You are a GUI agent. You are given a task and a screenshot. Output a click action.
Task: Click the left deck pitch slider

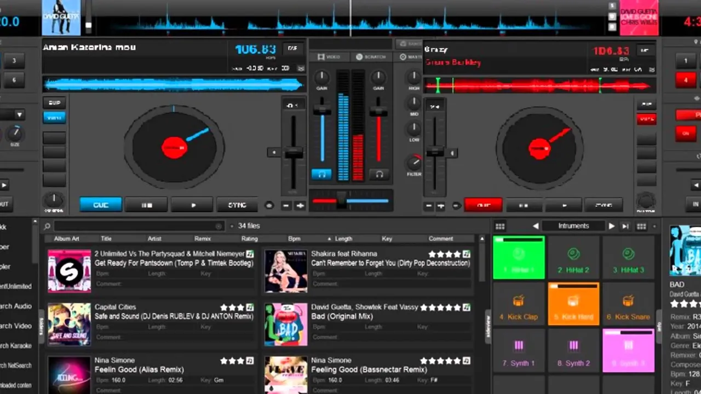(x=294, y=153)
